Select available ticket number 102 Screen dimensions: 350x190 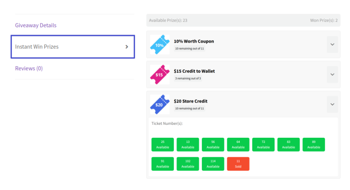[188, 164]
